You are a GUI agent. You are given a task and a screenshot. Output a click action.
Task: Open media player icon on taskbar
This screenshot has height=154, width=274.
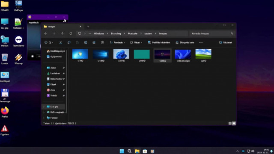coord(152,151)
